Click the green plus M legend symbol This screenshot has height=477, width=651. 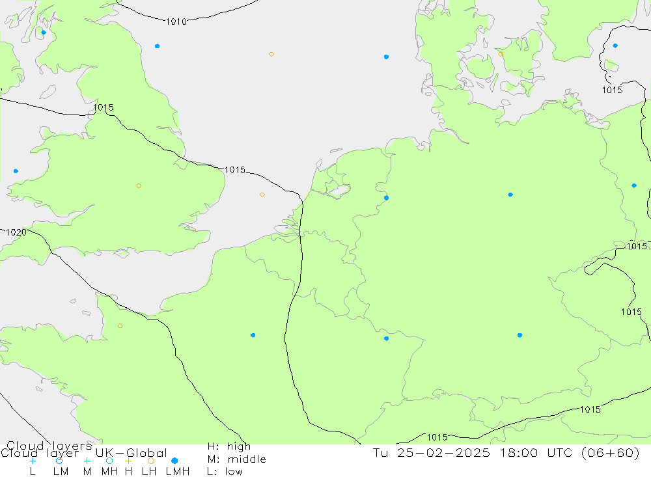pyautogui.click(x=87, y=461)
